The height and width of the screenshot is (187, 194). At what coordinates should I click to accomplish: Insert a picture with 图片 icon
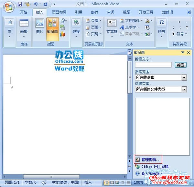pyautogui.click(x=39, y=26)
